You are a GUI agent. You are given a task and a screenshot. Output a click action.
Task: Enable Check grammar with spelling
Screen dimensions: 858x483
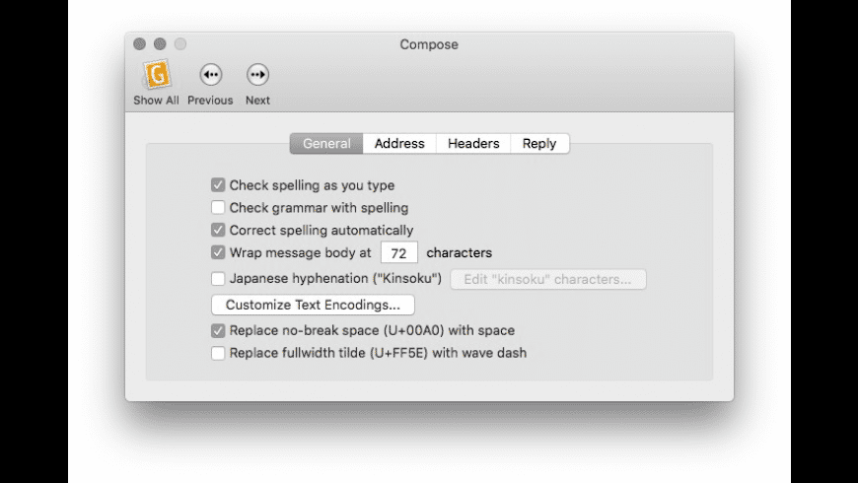click(218, 208)
